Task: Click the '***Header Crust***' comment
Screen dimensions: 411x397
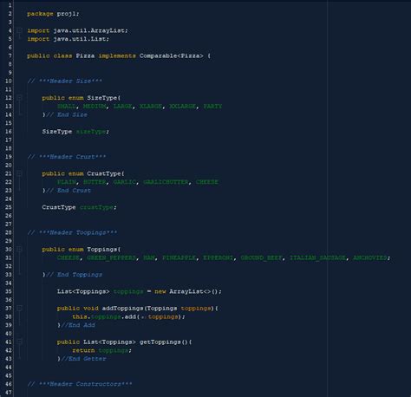Action: [72, 157]
